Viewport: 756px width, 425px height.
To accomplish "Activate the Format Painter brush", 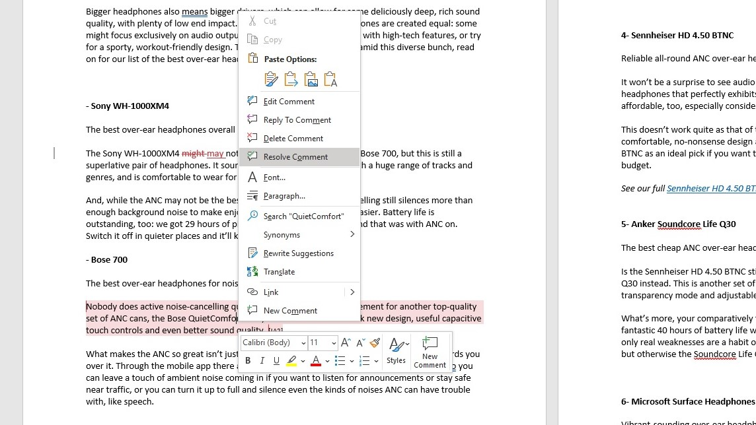I will click(x=375, y=343).
